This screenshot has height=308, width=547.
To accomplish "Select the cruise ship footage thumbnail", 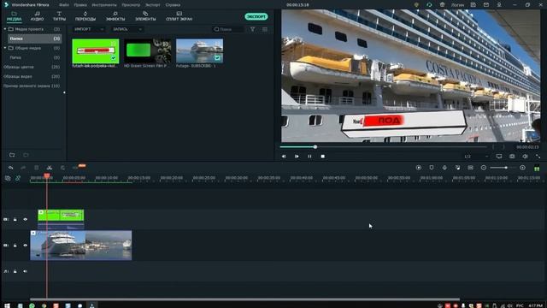I will tap(199, 51).
